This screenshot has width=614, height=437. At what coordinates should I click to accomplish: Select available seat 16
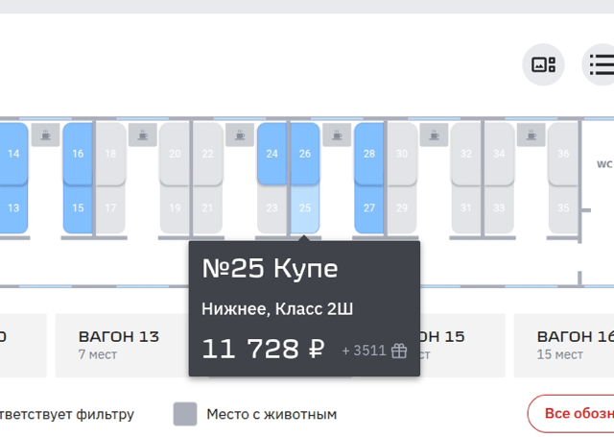coord(78,154)
